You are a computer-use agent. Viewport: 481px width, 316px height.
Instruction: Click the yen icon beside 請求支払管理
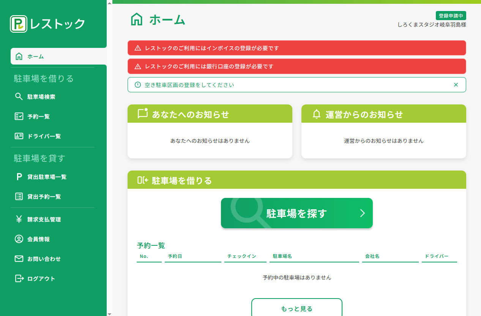(19, 219)
